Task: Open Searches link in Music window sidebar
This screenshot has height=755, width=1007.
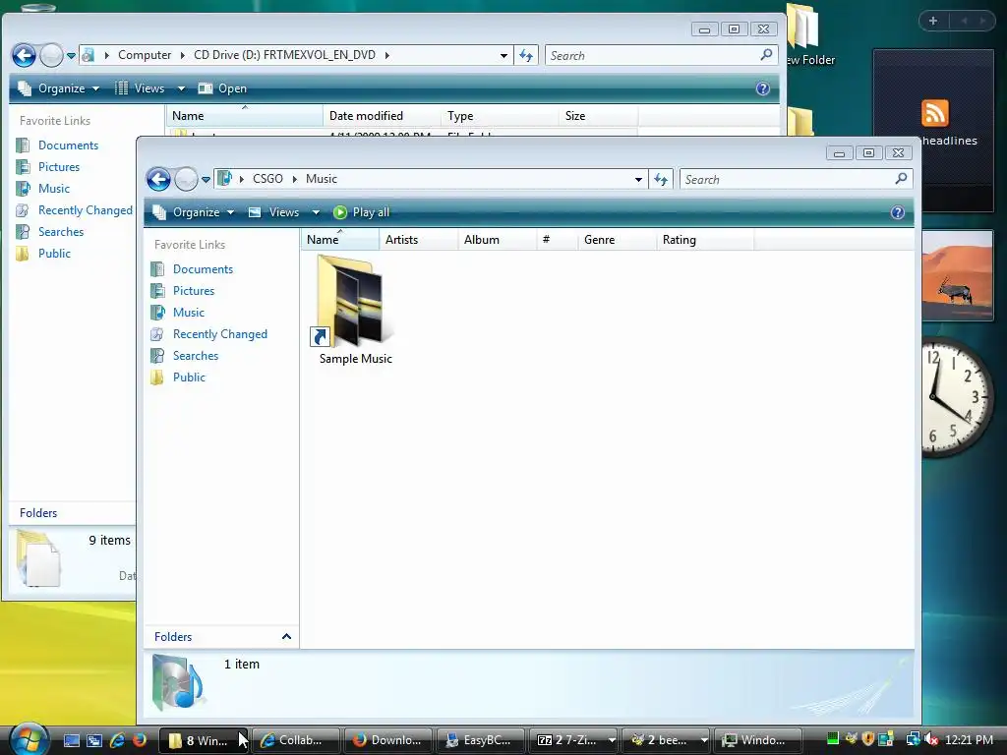Action: coord(196,356)
